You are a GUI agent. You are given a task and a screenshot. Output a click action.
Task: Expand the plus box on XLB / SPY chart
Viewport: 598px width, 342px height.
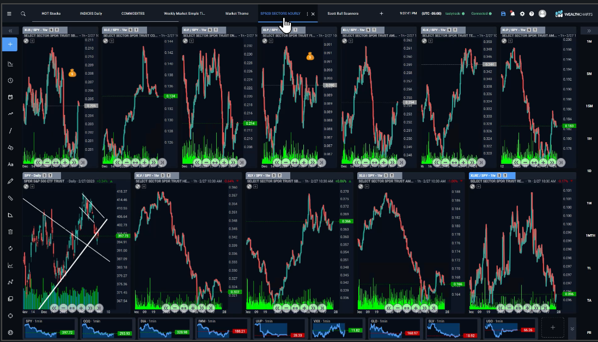[x=33, y=41]
